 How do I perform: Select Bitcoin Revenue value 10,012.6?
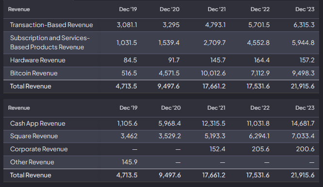point(213,73)
